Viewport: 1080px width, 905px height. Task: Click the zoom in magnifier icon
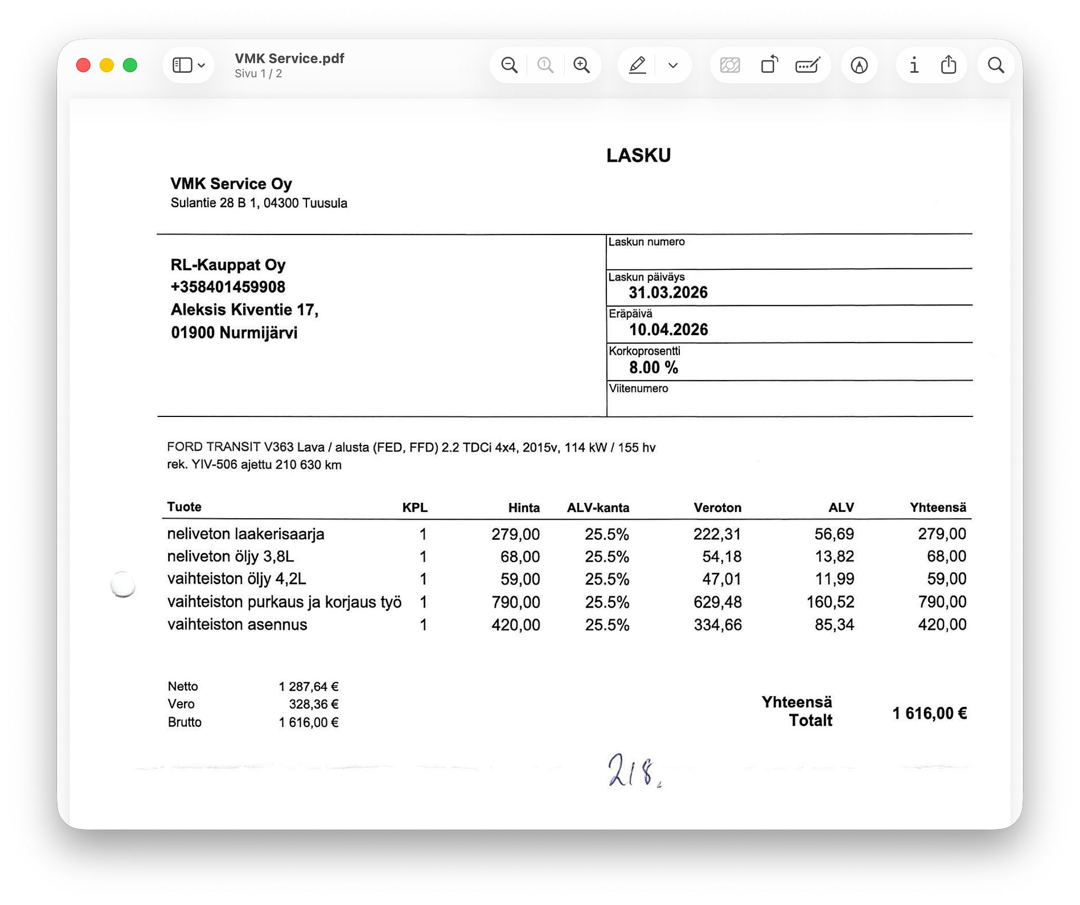pyautogui.click(x=582, y=65)
